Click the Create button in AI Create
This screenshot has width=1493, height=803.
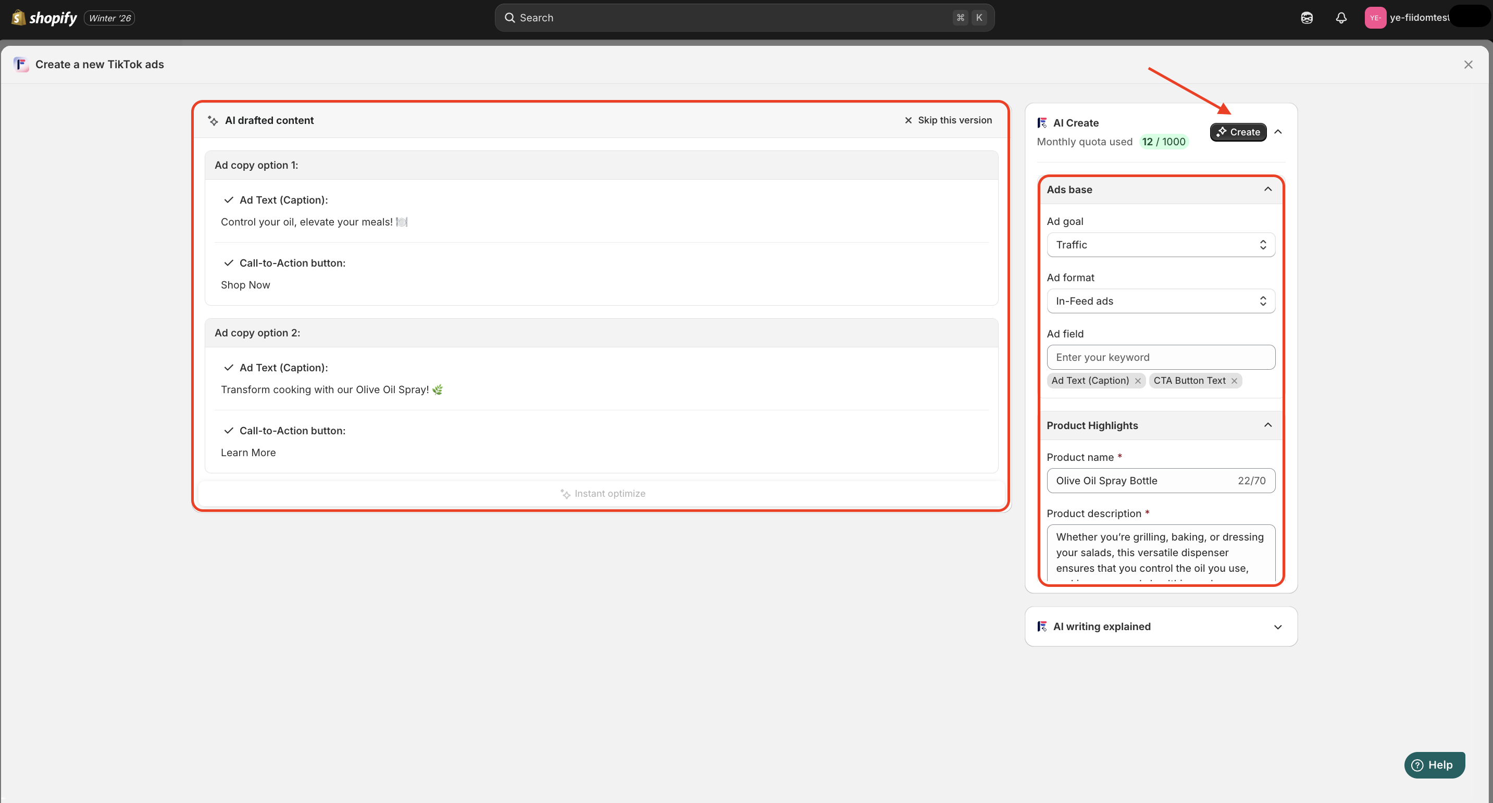click(x=1238, y=132)
